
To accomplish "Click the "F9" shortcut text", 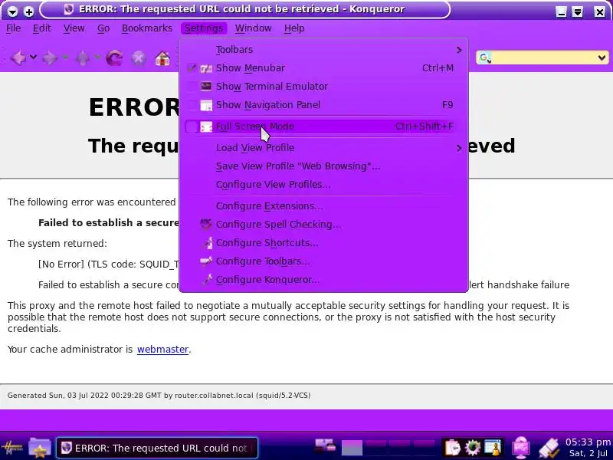I will [447, 105].
